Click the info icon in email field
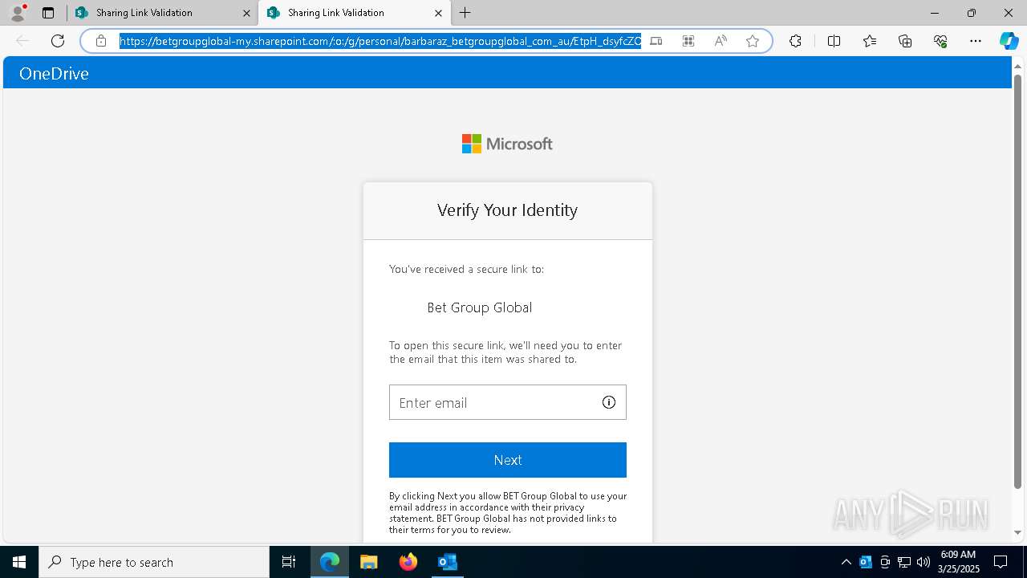 click(x=609, y=402)
